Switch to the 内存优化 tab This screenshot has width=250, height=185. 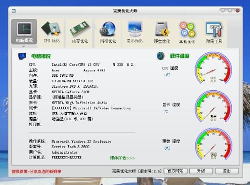pos(80,32)
